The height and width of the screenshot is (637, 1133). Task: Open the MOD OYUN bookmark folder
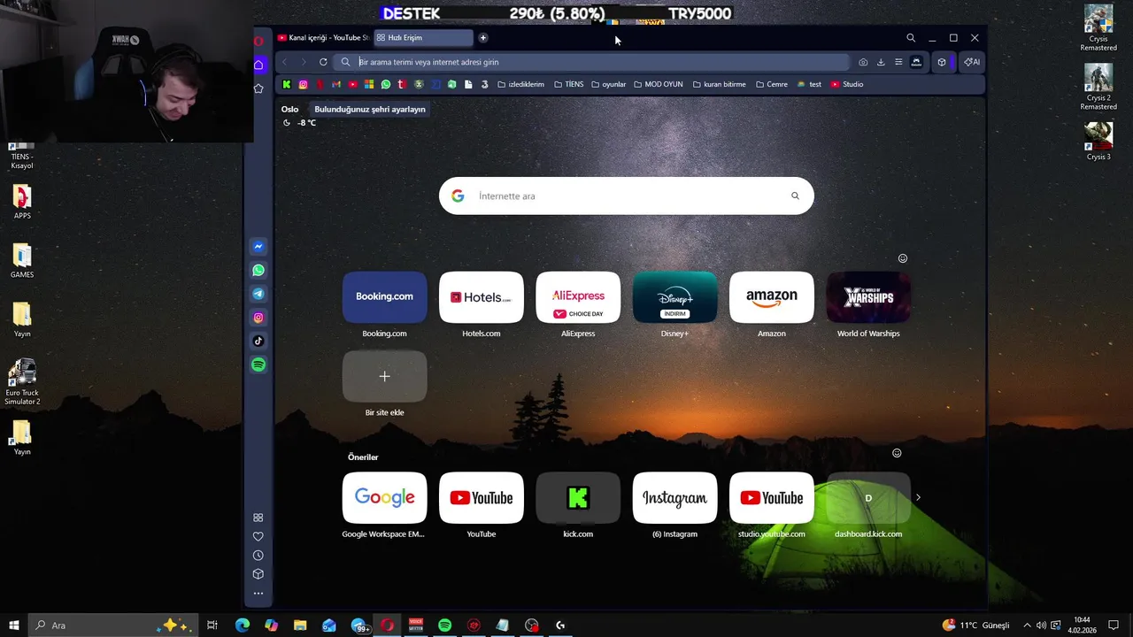click(658, 84)
